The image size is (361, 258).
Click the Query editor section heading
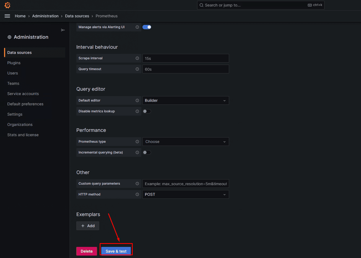[x=91, y=89]
